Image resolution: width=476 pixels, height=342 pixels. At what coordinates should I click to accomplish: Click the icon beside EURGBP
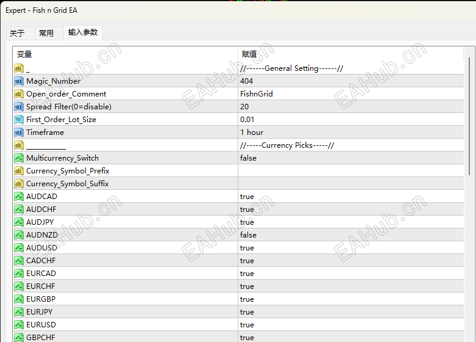click(x=19, y=299)
